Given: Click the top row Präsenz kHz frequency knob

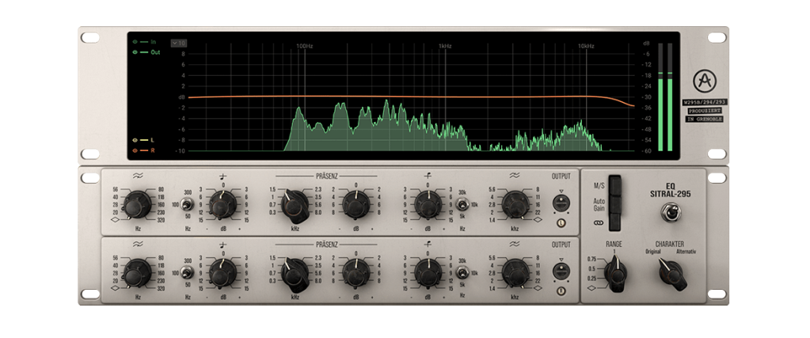Looking at the screenshot, I should (295, 207).
